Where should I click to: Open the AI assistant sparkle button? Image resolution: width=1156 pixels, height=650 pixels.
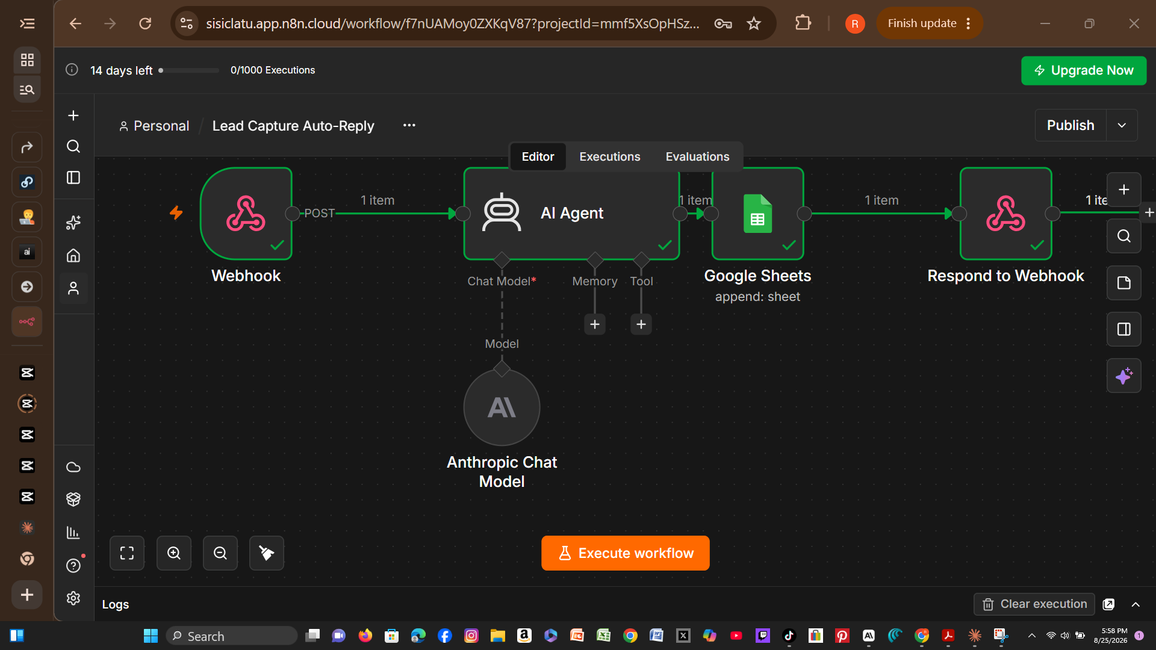(1123, 376)
